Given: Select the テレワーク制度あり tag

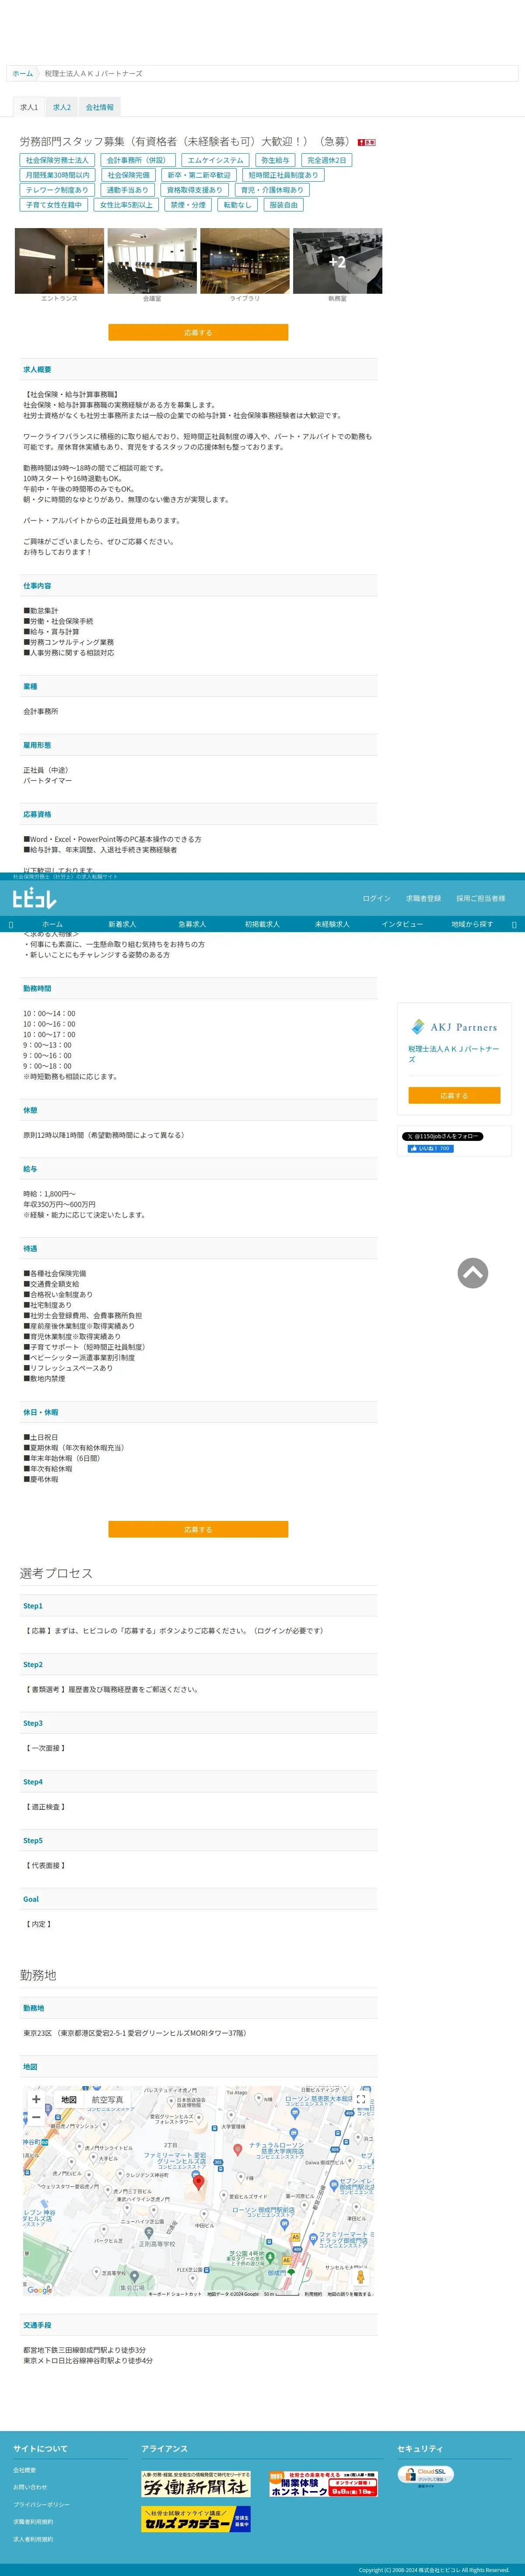Looking at the screenshot, I should click(x=57, y=190).
